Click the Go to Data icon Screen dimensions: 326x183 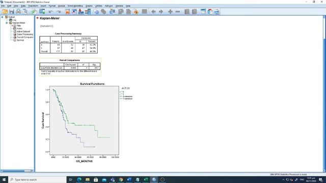coord(67,12)
